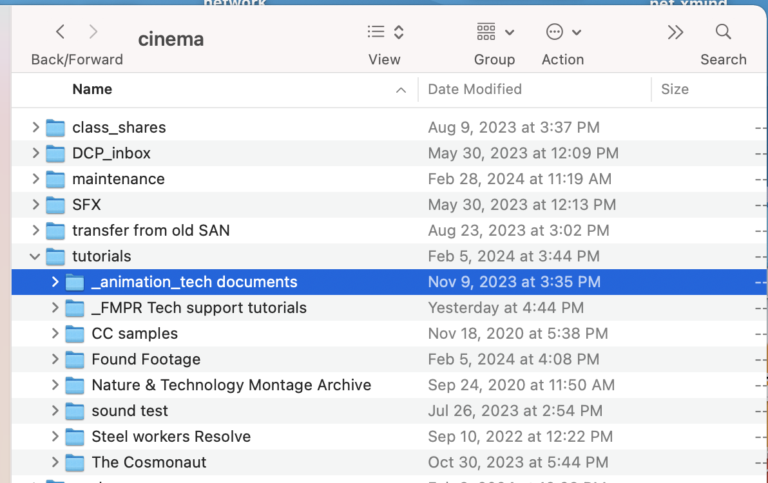Screen dimensions: 768x483
Task: Click the Search magnifier icon
Action: coord(723,32)
